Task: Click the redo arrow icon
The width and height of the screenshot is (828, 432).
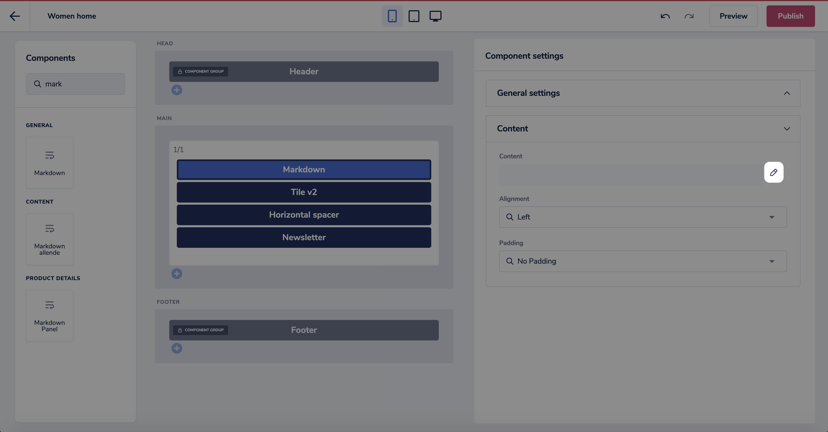Action: pos(689,16)
